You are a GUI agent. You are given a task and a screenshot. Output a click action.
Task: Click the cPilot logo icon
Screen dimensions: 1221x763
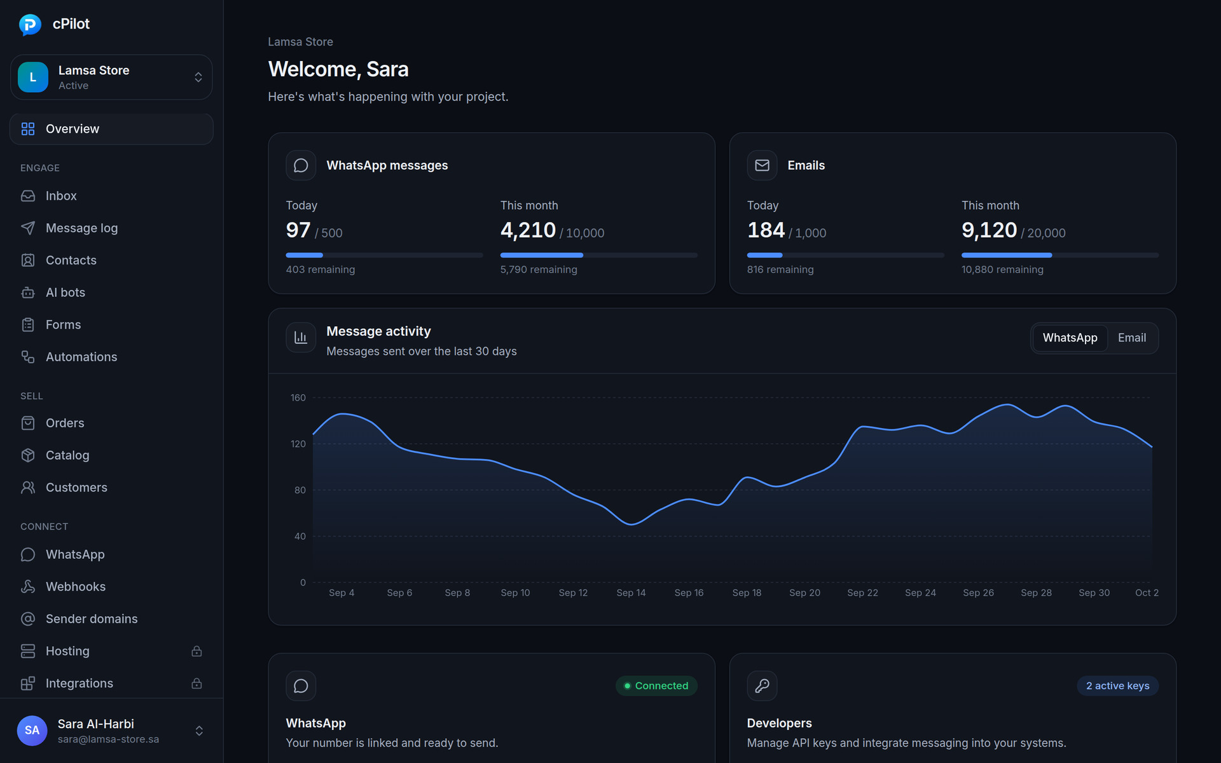tap(30, 24)
